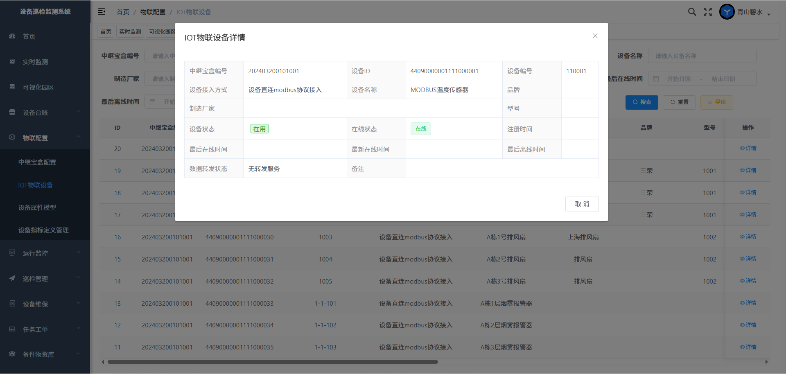This screenshot has width=786, height=374.
Task: Click the 取消 button in dialog
Action: [x=582, y=204]
